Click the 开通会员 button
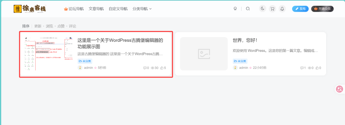The height and width of the screenshot is (125, 345). click(x=322, y=9)
